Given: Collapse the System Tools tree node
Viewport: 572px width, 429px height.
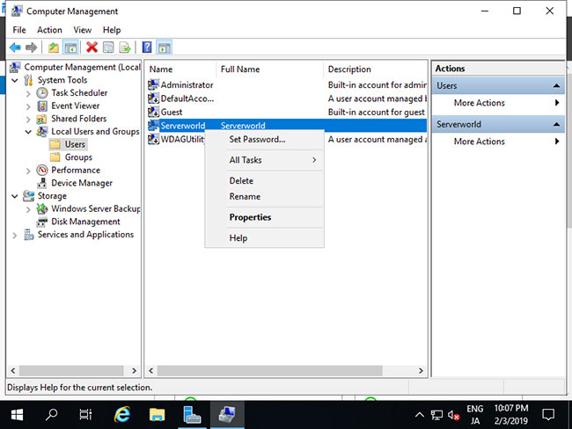Looking at the screenshot, I should coord(15,80).
